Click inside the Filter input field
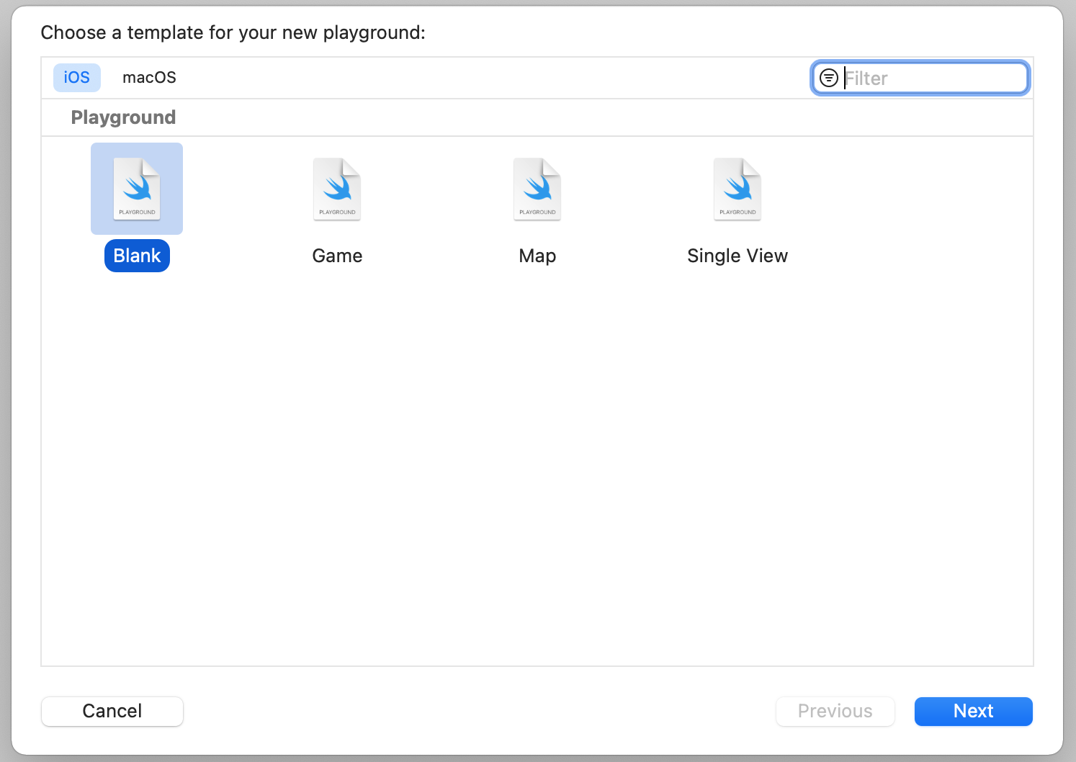 (929, 77)
